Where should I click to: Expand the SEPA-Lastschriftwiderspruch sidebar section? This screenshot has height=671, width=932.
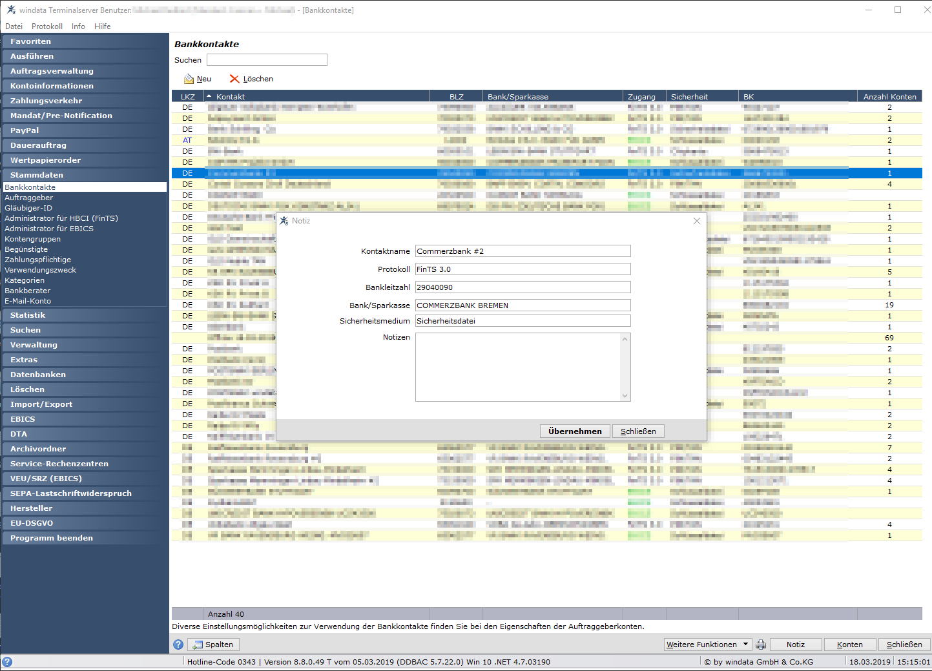coord(85,493)
